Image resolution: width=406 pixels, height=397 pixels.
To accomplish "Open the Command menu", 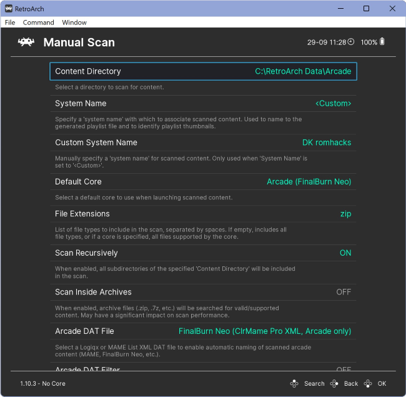I will (38, 23).
